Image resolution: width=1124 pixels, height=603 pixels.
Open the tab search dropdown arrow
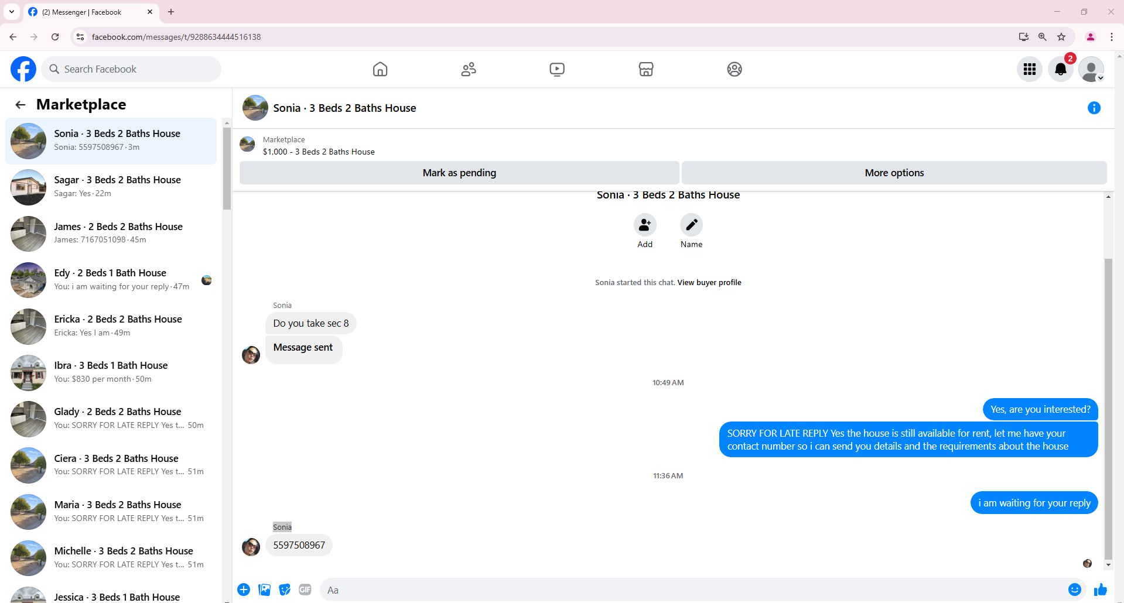pyautogui.click(x=12, y=12)
